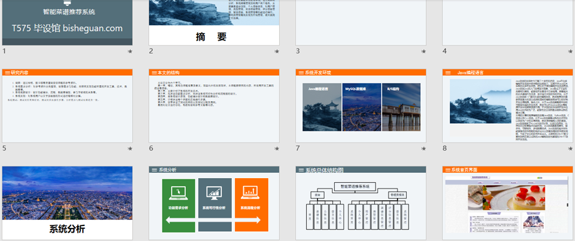Click the transition star icon under slide 5
The width and height of the screenshot is (575, 241).
coord(130,148)
